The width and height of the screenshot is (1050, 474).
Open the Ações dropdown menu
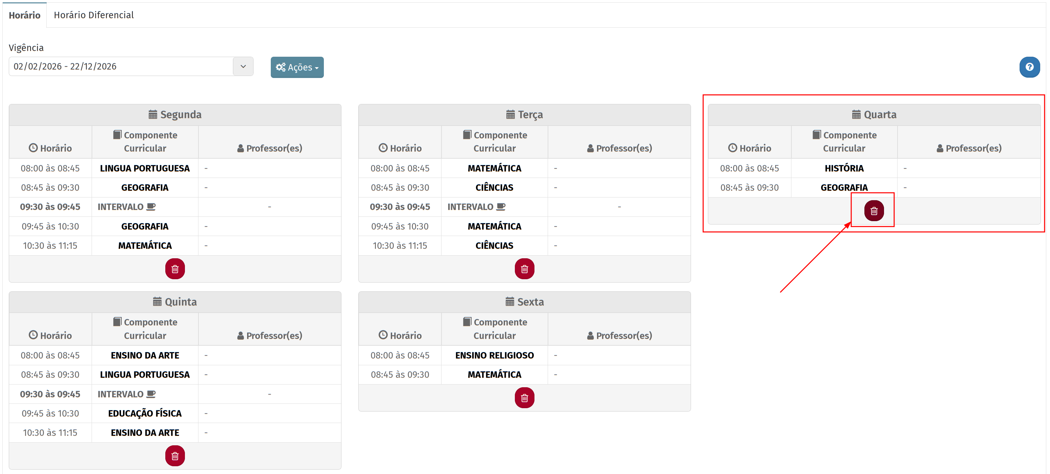(x=297, y=67)
